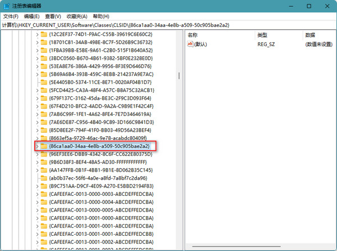The width and height of the screenshot is (337, 251).
Task: Expand the {18701C81-34AB-498E-8C7F-5D26B9C36732} key
Action: point(37,42)
